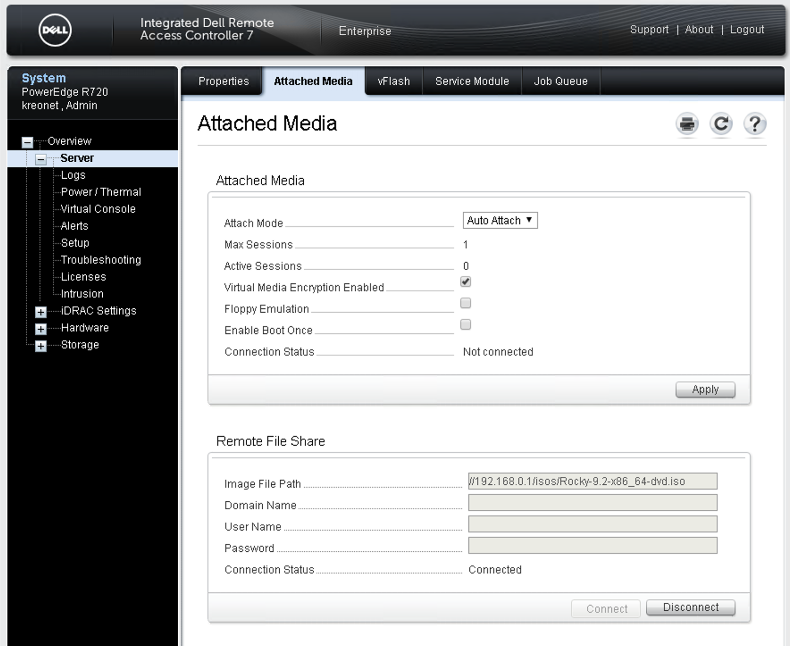The height and width of the screenshot is (646, 790).
Task: Click the 'Not connected' status value
Action: (x=498, y=352)
